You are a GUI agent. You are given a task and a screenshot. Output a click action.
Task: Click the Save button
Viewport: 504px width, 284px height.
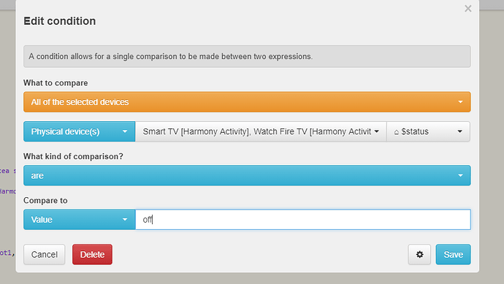453,255
